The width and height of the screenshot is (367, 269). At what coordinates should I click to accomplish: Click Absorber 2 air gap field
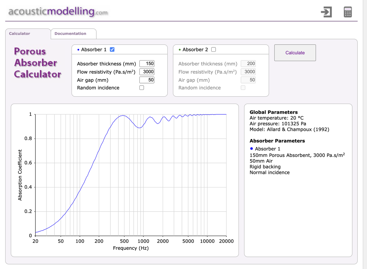pyautogui.click(x=248, y=80)
